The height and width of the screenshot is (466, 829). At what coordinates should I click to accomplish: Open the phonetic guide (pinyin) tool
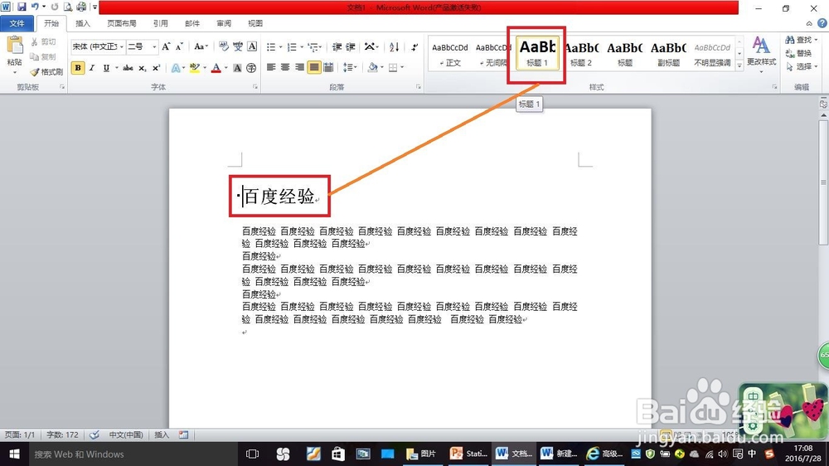click(238, 46)
